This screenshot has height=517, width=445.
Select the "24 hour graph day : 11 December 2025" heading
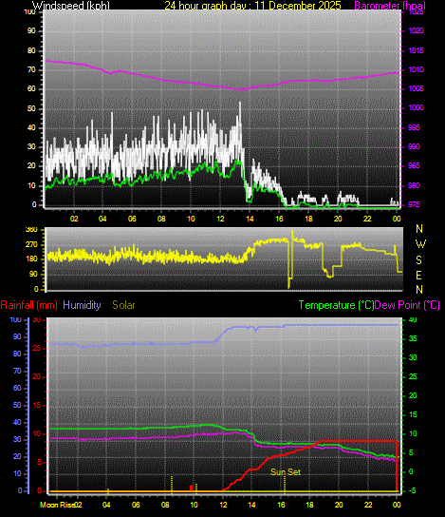click(x=252, y=6)
